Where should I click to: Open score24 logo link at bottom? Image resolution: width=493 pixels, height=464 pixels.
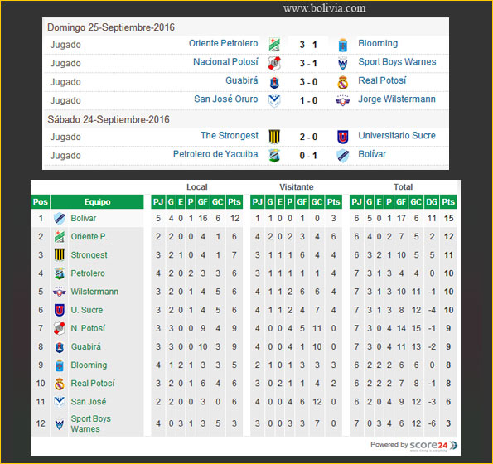coord(433,446)
